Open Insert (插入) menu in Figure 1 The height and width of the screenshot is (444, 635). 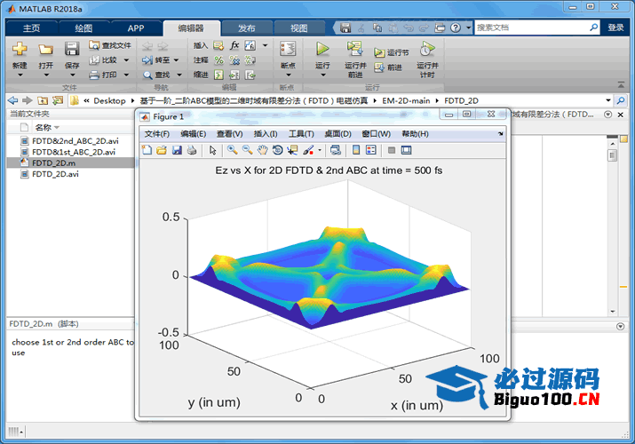click(266, 134)
